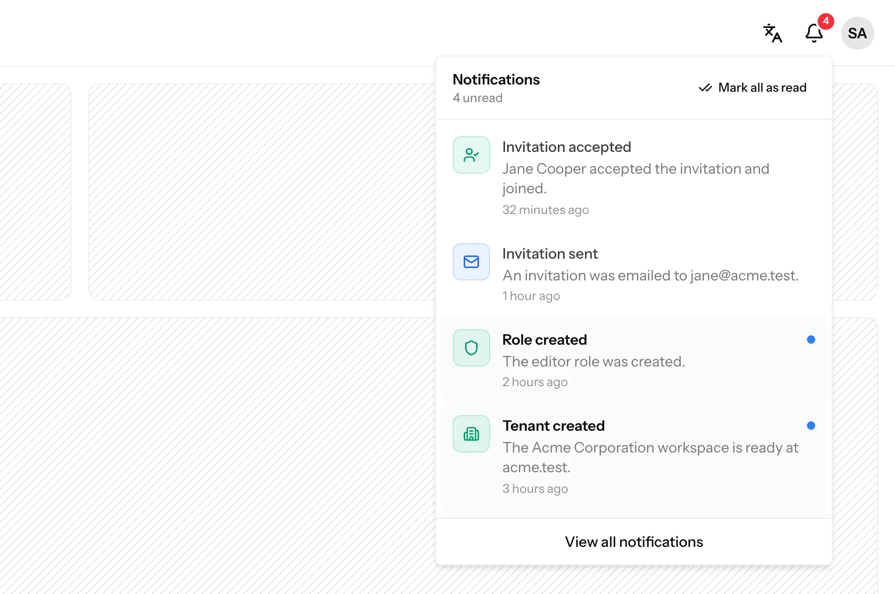Open the Invitation accepted notification
895x594 pixels.
pos(634,178)
